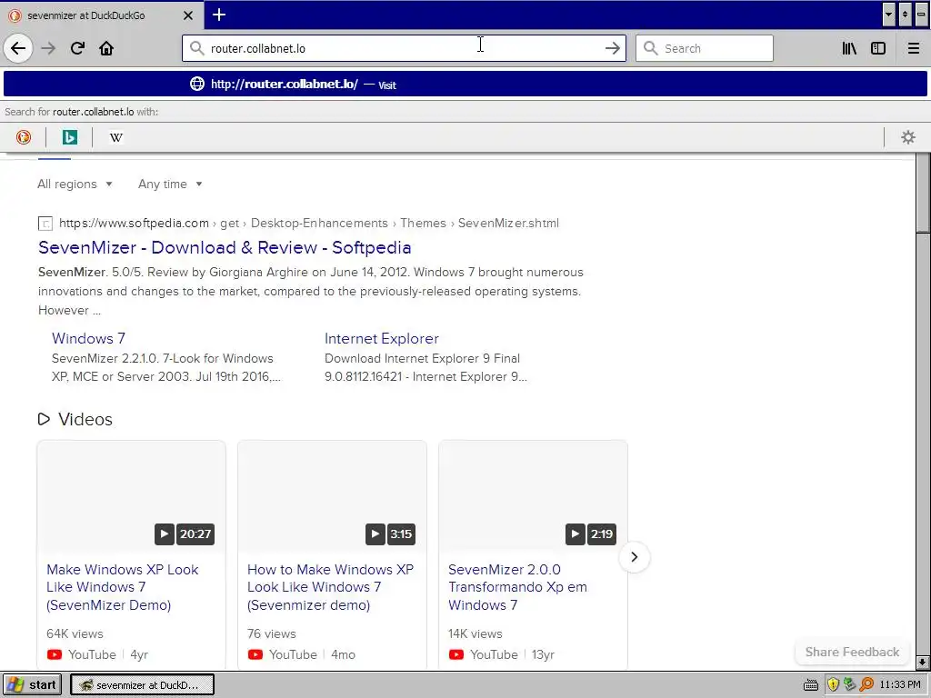Click the softpedia.com result URL
Screen dimensions: 931x698
(x=309, y=224)
